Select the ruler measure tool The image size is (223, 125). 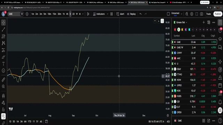point(3,80)
